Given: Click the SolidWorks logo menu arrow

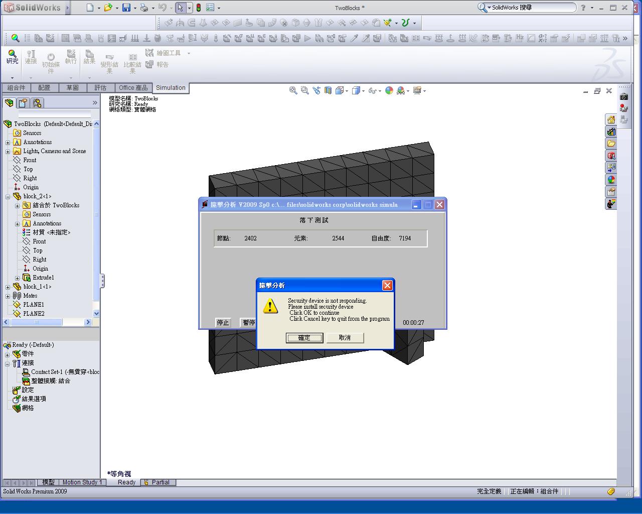Looking at the screenshot, I should (68, 8).
